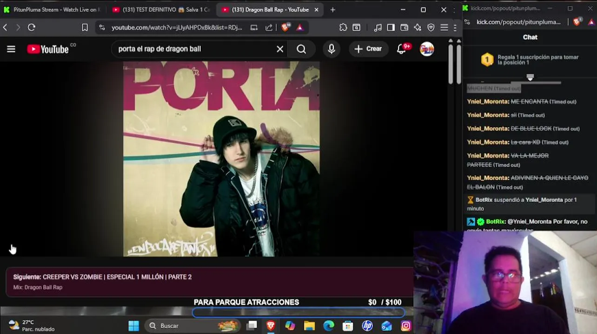Click the cast/install icon in address bar

pyautogui.click(x=254, y=27)
